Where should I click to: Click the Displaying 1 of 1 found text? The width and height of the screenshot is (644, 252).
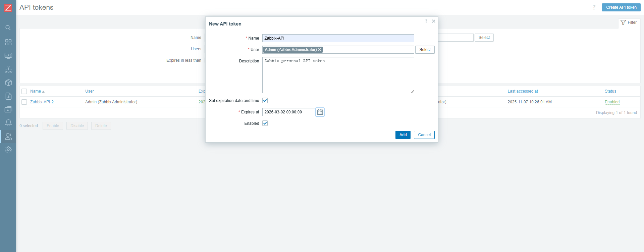point(616,113)
